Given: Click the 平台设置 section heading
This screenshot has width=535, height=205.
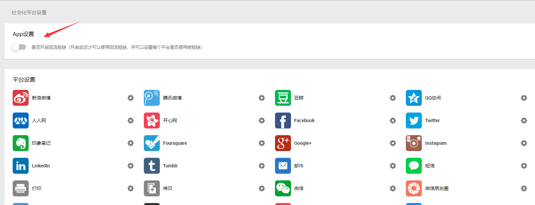Looking at the screenshot, I should (24, 80).
